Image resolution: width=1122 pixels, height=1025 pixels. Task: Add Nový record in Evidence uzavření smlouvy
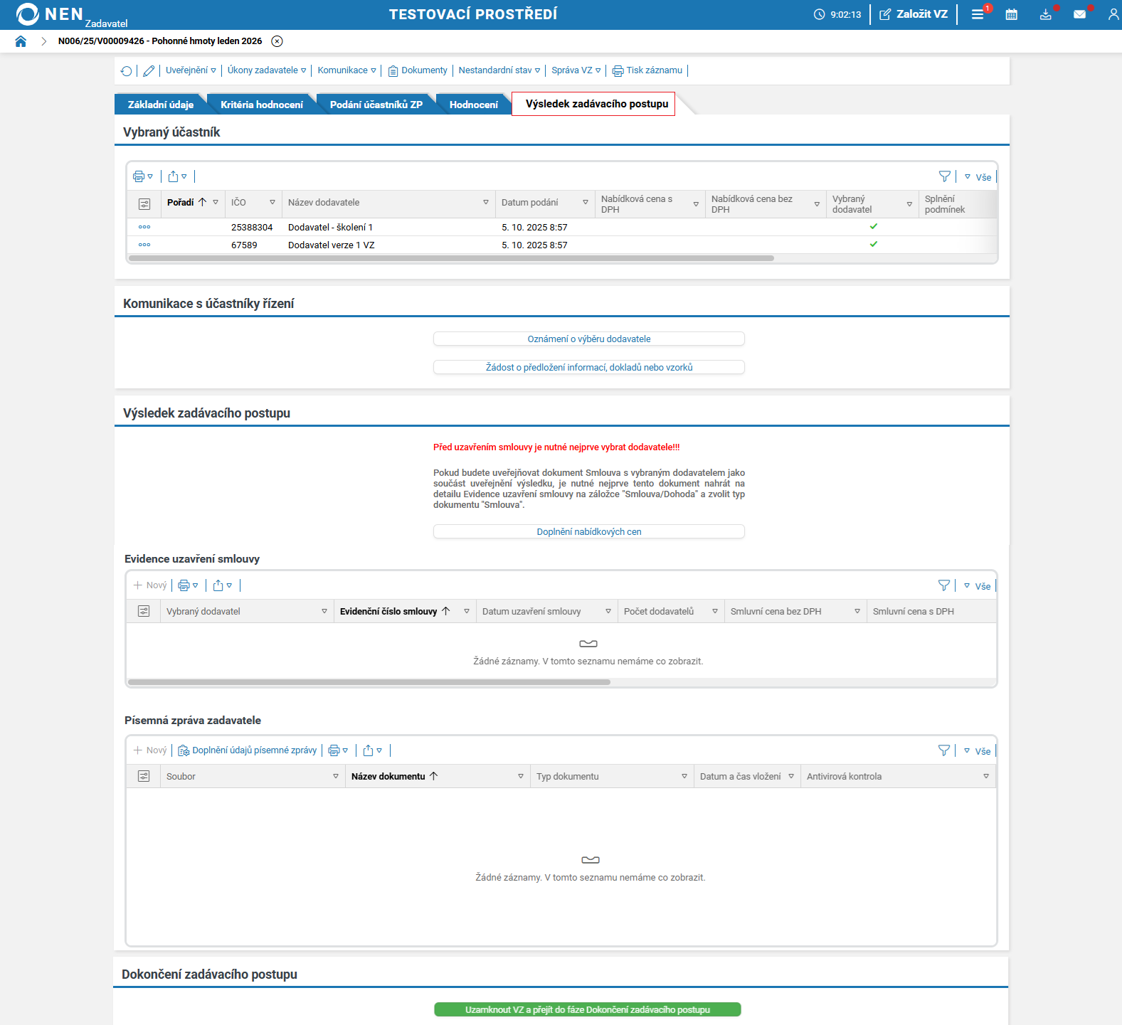(150, 585)
